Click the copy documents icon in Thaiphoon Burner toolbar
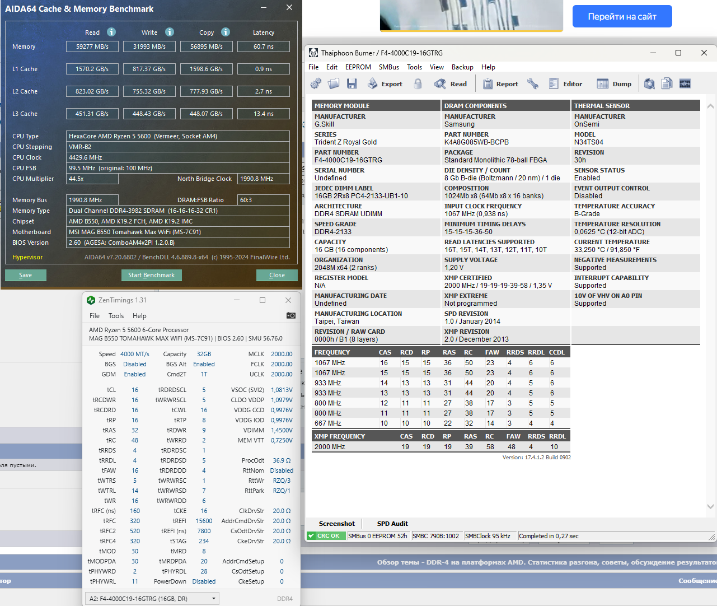 667,83
